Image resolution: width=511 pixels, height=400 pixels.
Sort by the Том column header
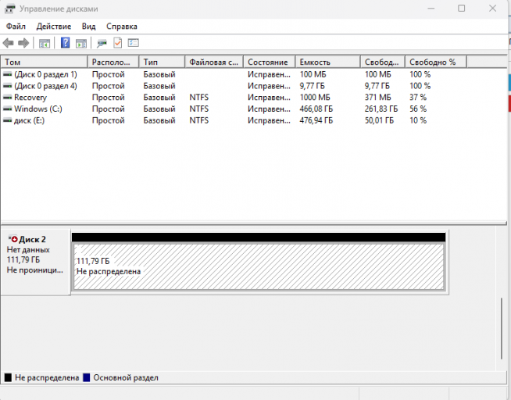coord(45,62)
